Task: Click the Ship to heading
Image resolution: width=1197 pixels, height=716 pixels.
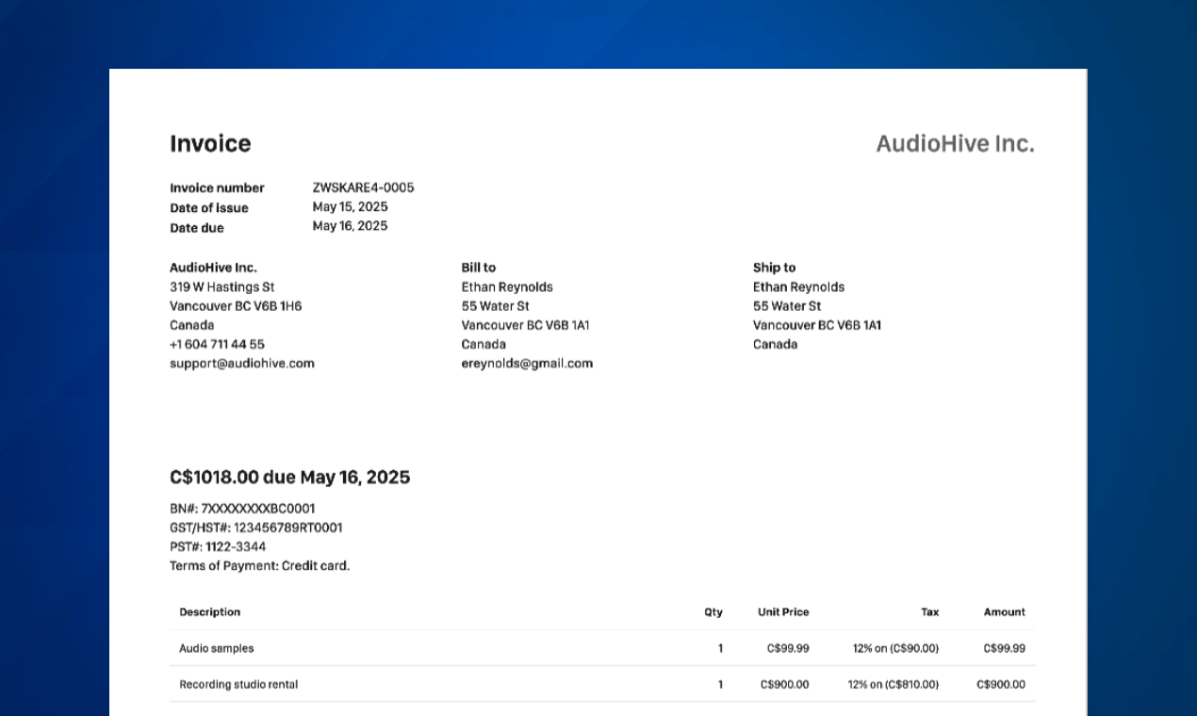Action: coord(774,268)
